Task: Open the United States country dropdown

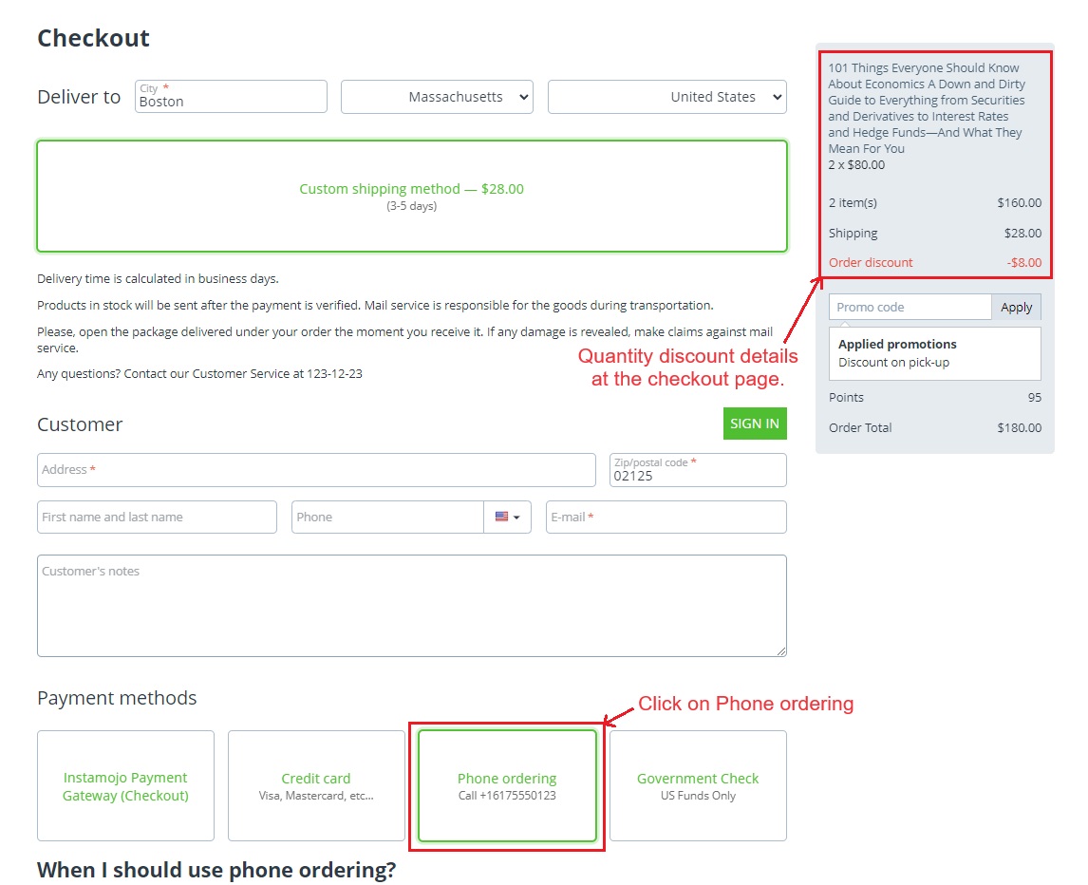Action: click(666, 97)
